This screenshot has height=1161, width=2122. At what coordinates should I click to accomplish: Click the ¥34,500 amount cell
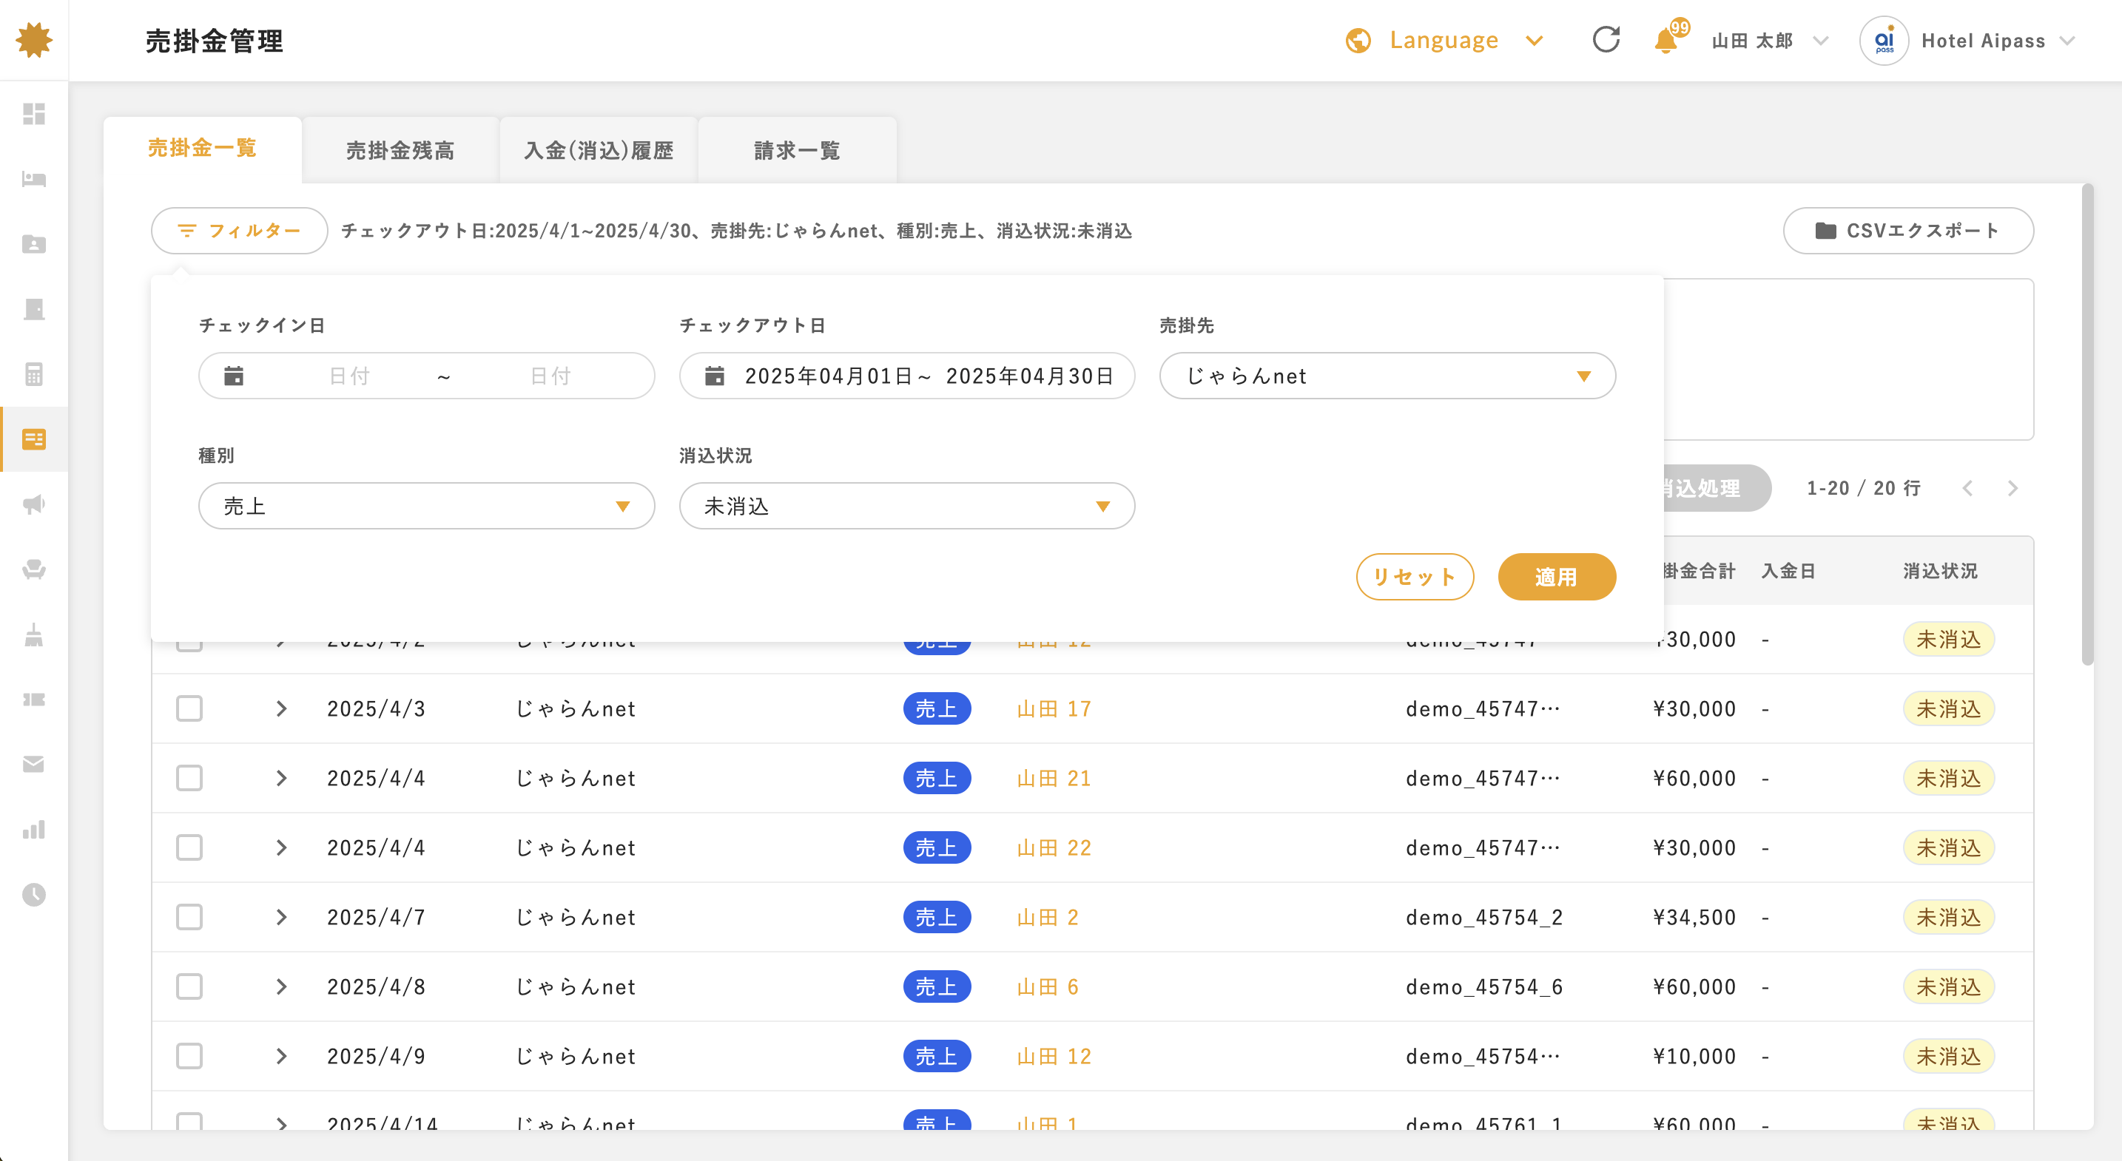pyautogui.click(x=1694, y=916)
